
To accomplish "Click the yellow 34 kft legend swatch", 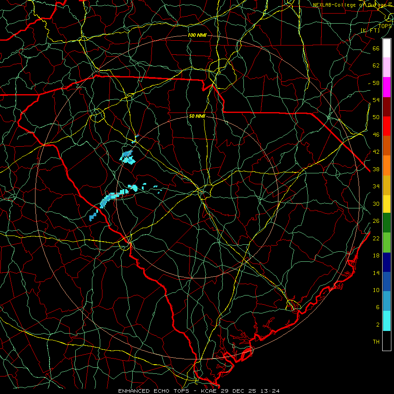I will [387, 204].
